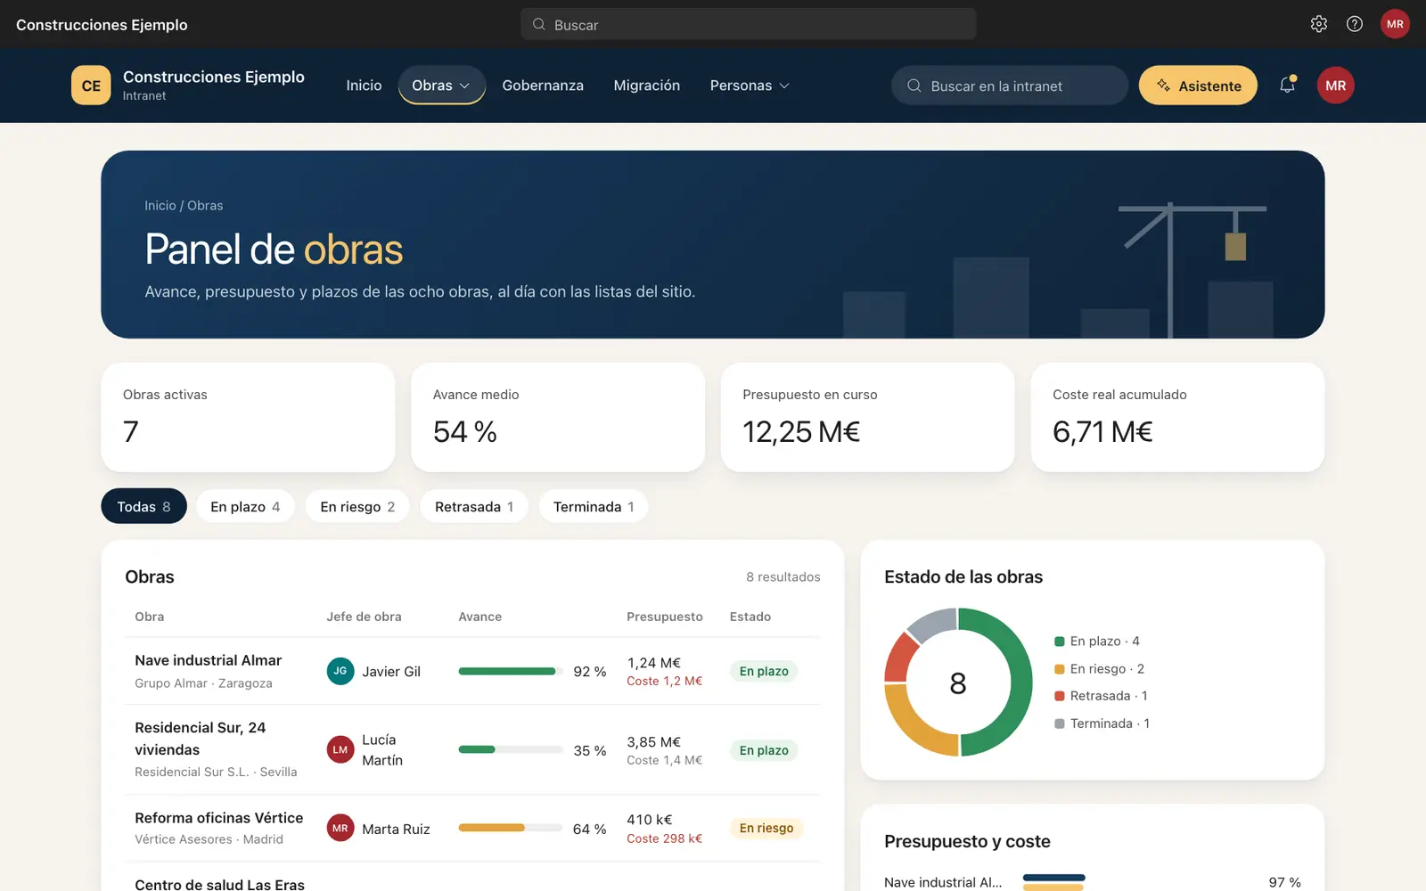1426x891 pixels.
Task: Open the MR user avatar in intranet navbar
Action: (1335, 86)
